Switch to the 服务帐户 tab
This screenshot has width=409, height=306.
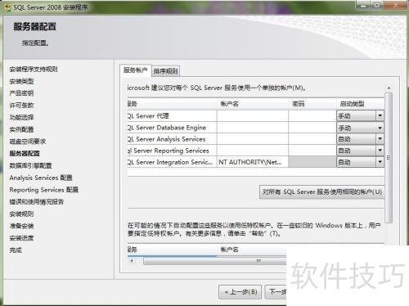(135, 70)
